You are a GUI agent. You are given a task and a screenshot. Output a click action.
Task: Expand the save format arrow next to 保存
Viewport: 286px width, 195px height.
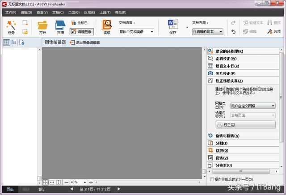coord(187,27)
